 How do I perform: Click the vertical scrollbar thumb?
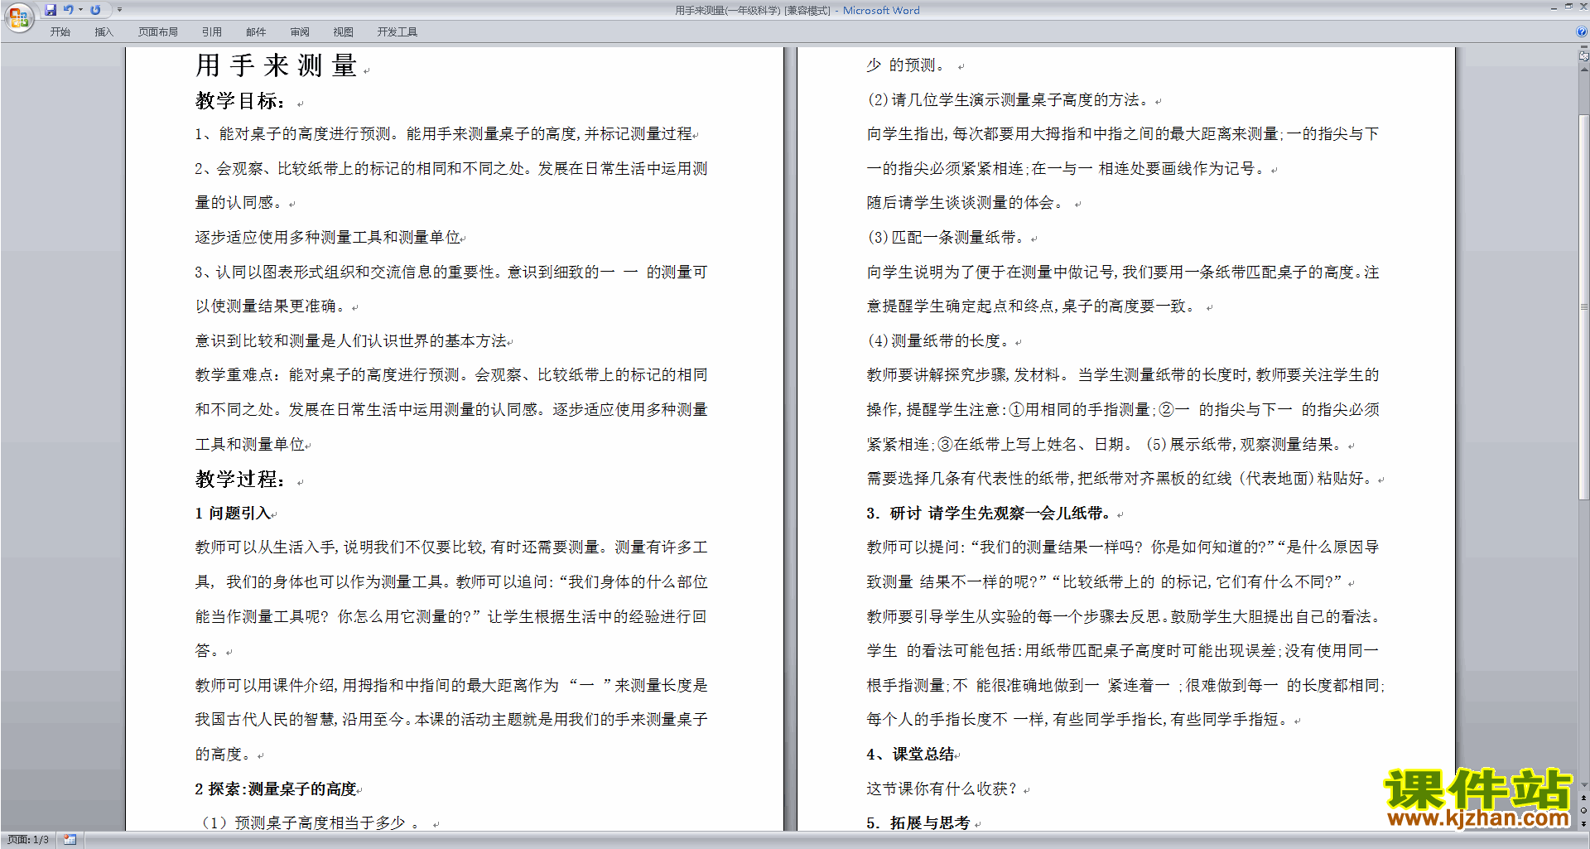(x=1583, y=306)
